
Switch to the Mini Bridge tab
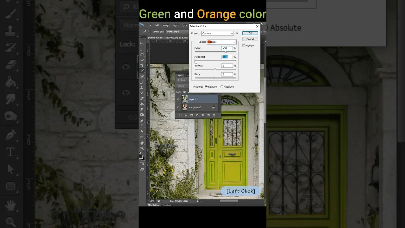pos(154,205)
